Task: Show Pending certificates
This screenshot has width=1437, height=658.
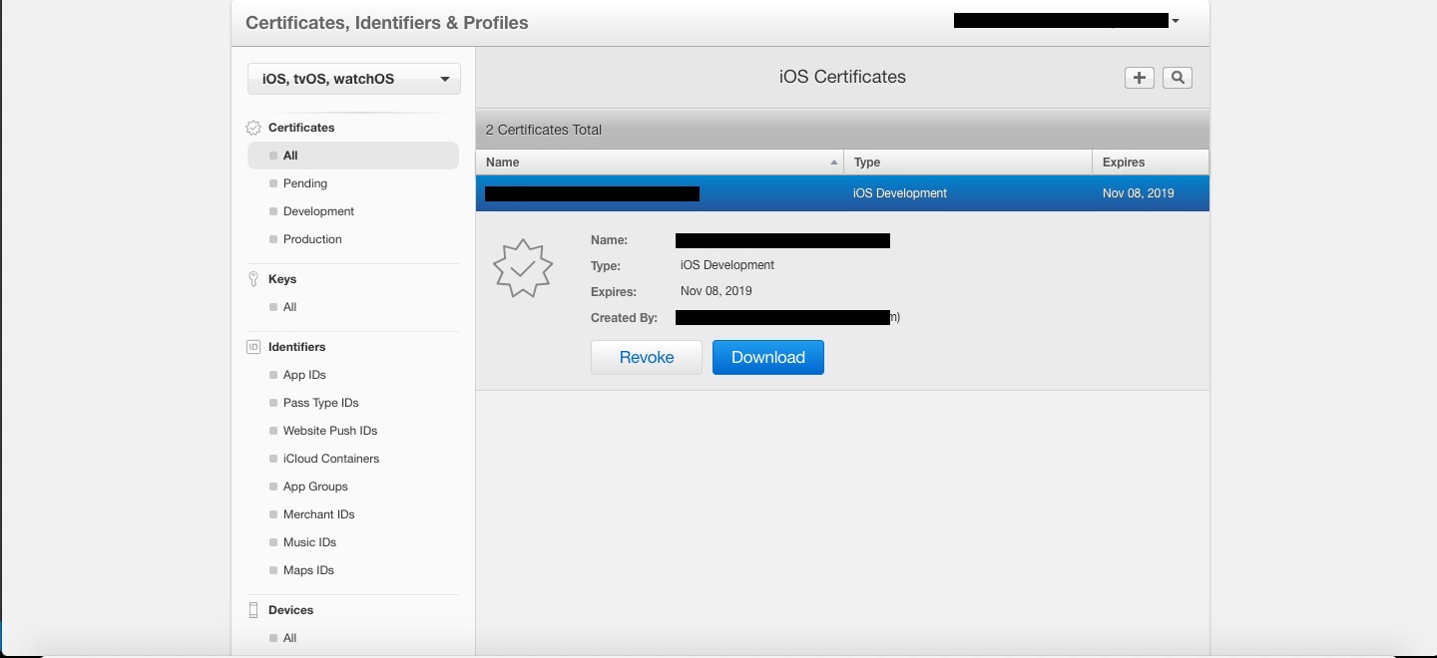Action: [304, 183]
